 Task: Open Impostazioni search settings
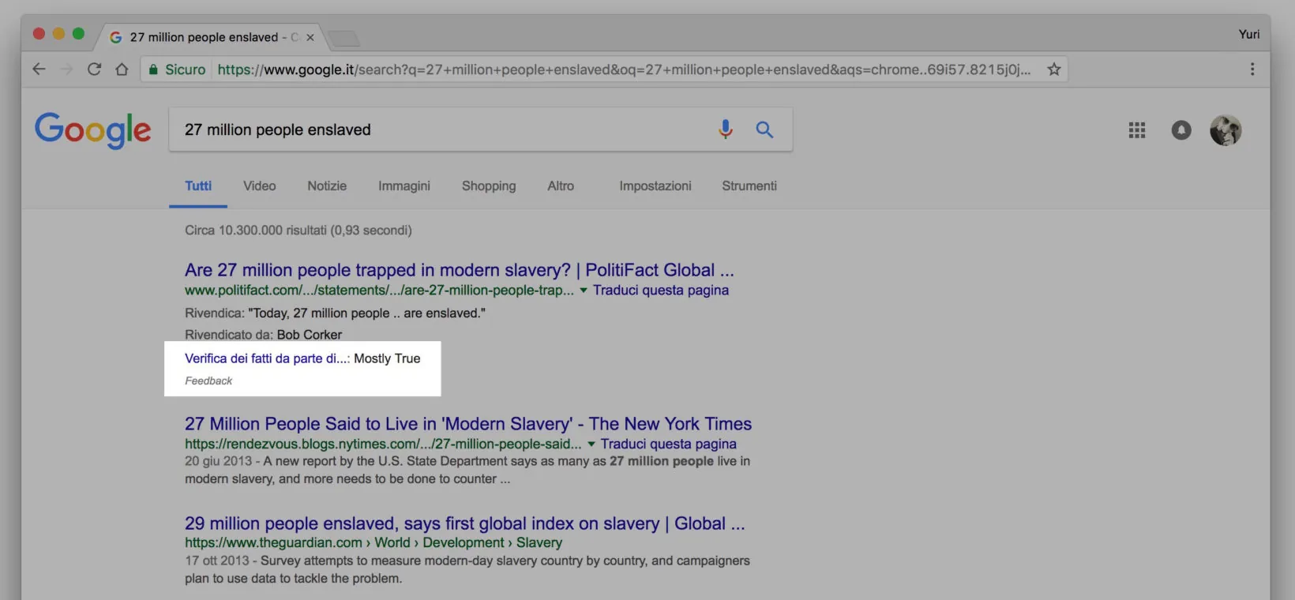coord(655,186)
